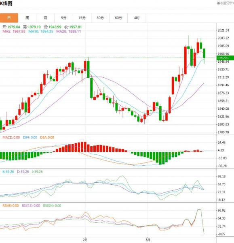This screenshot has height=243, width=234.
Task: Switch to the weekly 周 tab
Action: click(27, 18)
